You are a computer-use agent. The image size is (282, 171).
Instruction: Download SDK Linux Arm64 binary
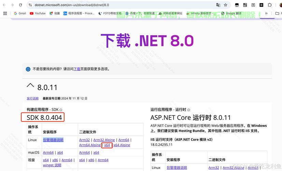pos(124,140)
